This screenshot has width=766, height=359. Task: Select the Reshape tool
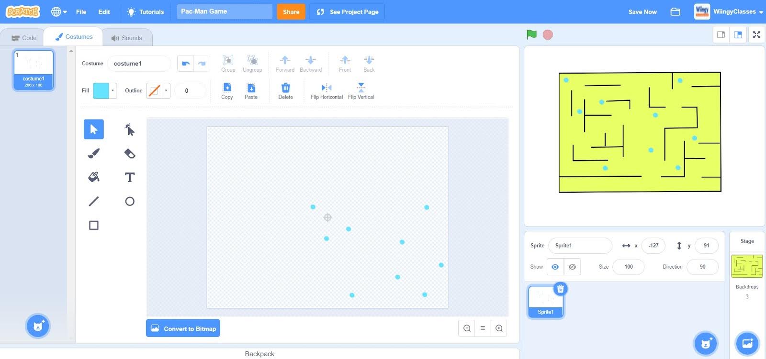[130, 130]
